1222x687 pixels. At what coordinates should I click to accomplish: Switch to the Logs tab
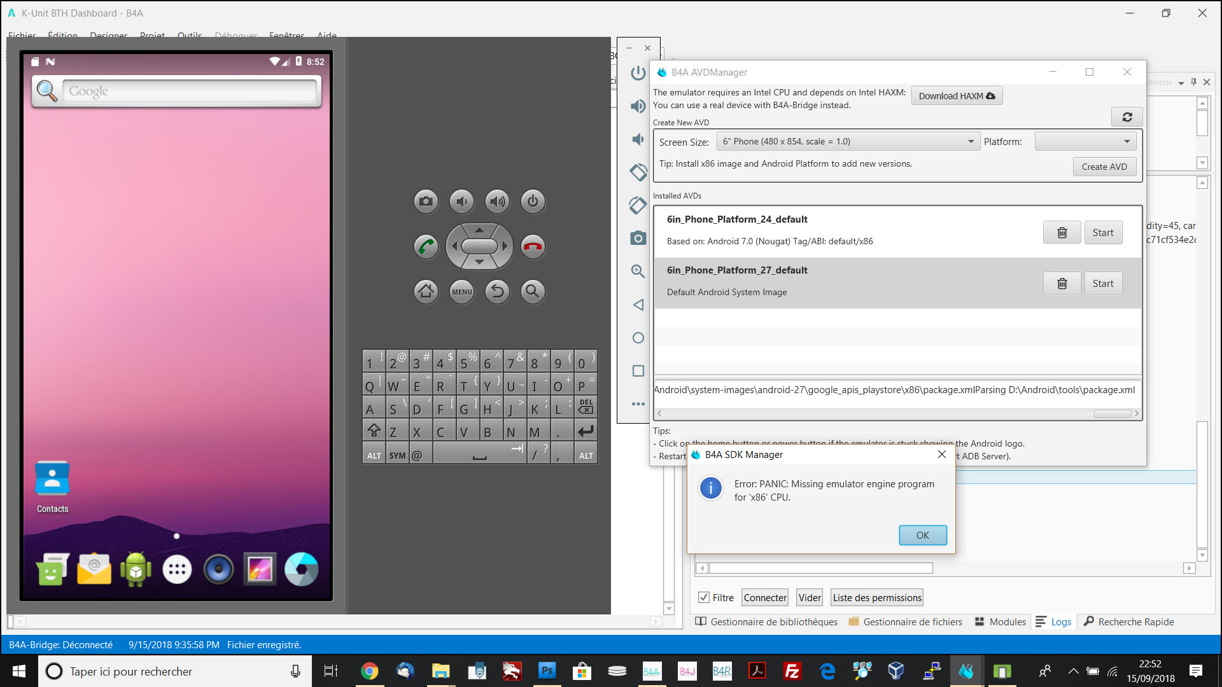(1054, 622)
